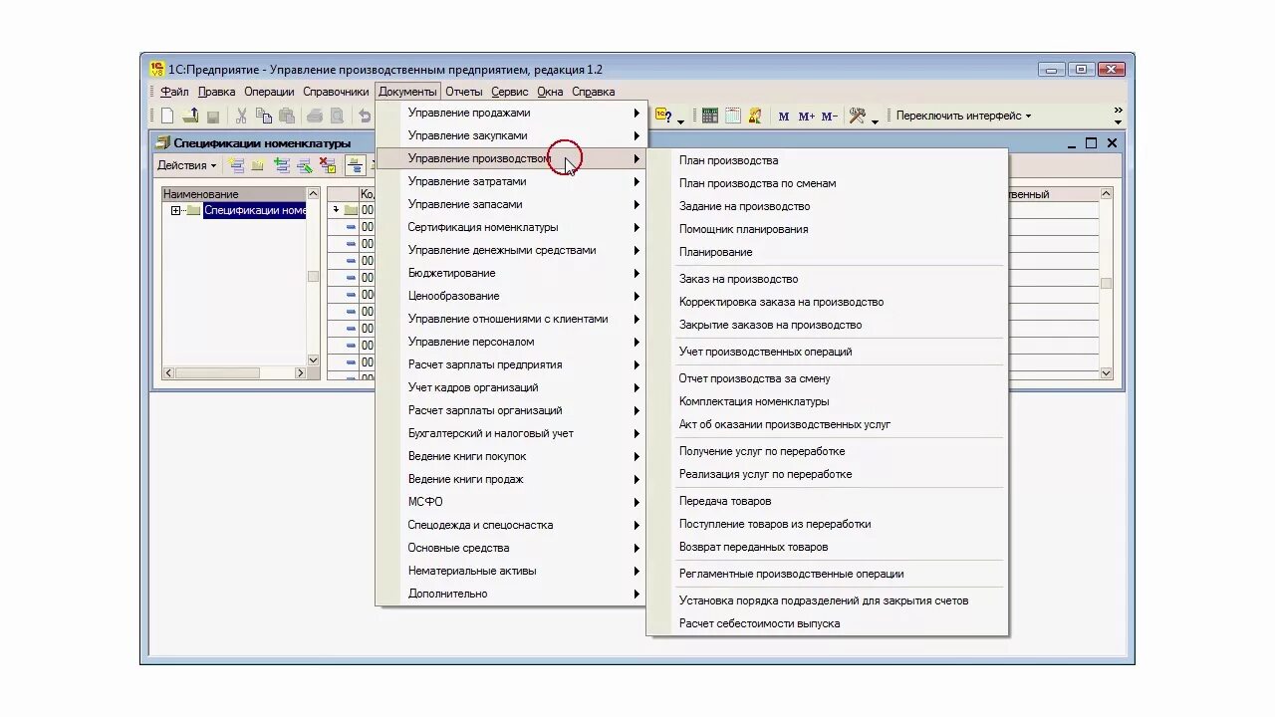This screenshot has height=717, width=1275.
Task: Select Расчет себестоимости выпуска menu item
Action: click(827, 623)
